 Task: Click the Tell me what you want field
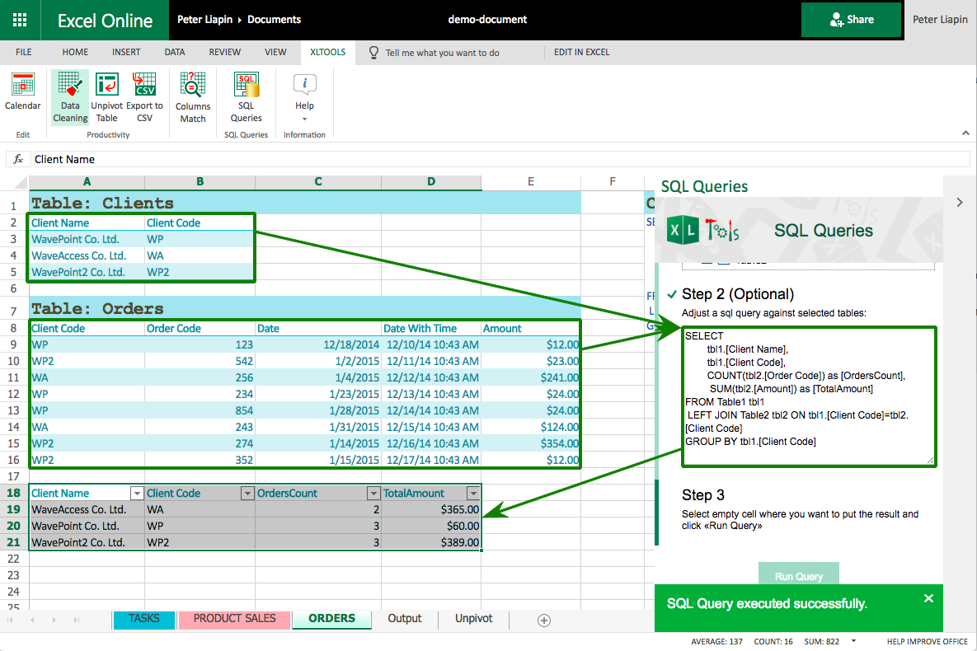tap(443, 53)
